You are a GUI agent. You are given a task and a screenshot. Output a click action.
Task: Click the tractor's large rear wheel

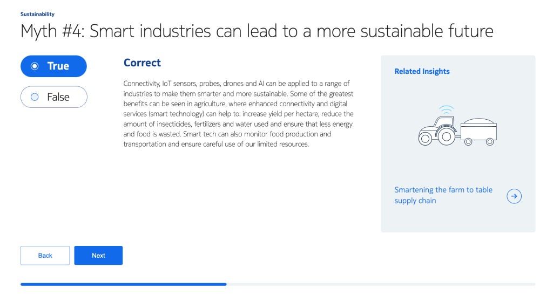click(446, 136)
